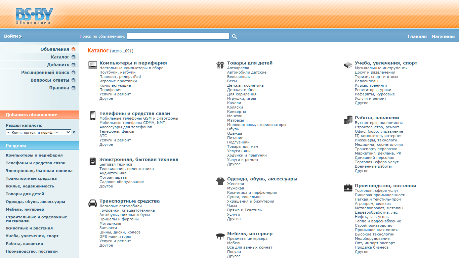
Task: Click the blue bullet beside Добавить
Action: click(x=74, y=65)
